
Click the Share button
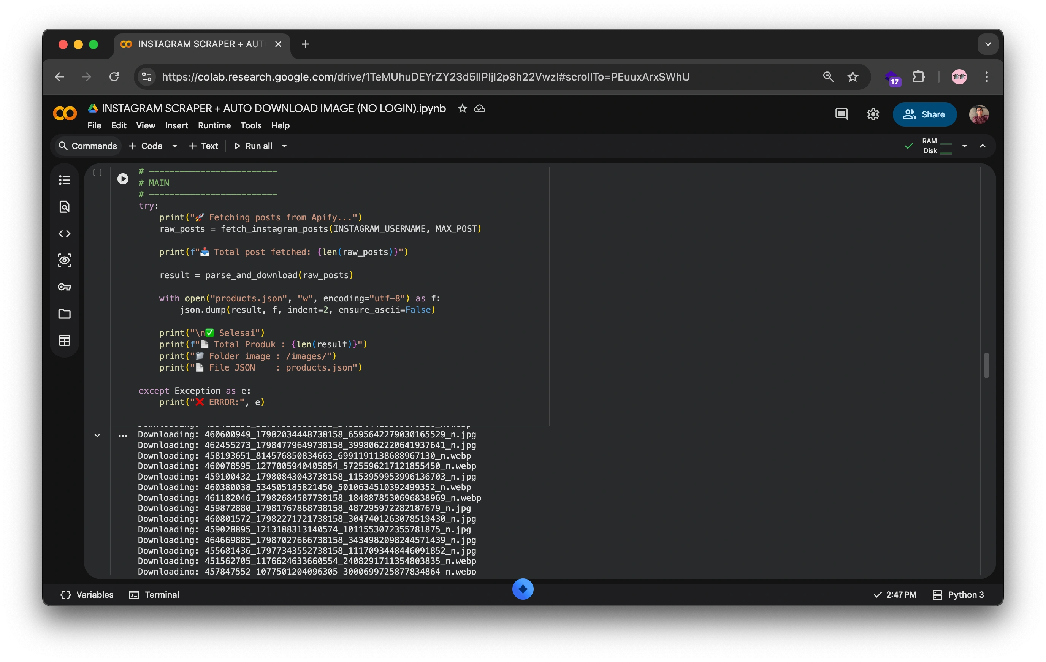[x=924, y=114]
